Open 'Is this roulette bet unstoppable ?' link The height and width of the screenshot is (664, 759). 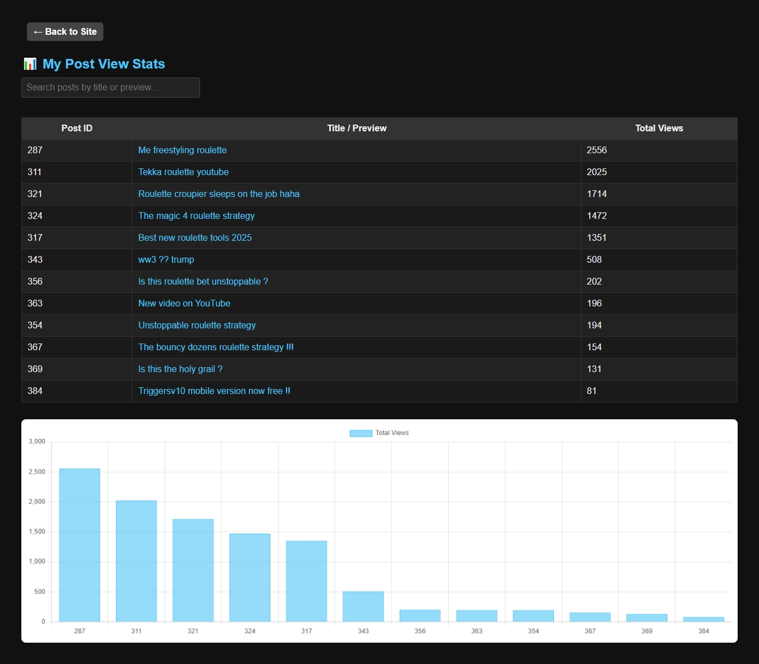coord(203,282)
